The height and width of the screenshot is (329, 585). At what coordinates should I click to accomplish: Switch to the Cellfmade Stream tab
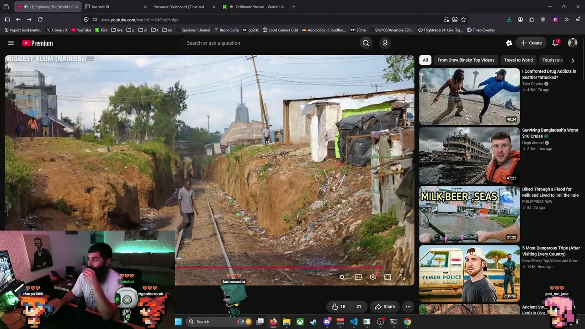pos(253,7)
